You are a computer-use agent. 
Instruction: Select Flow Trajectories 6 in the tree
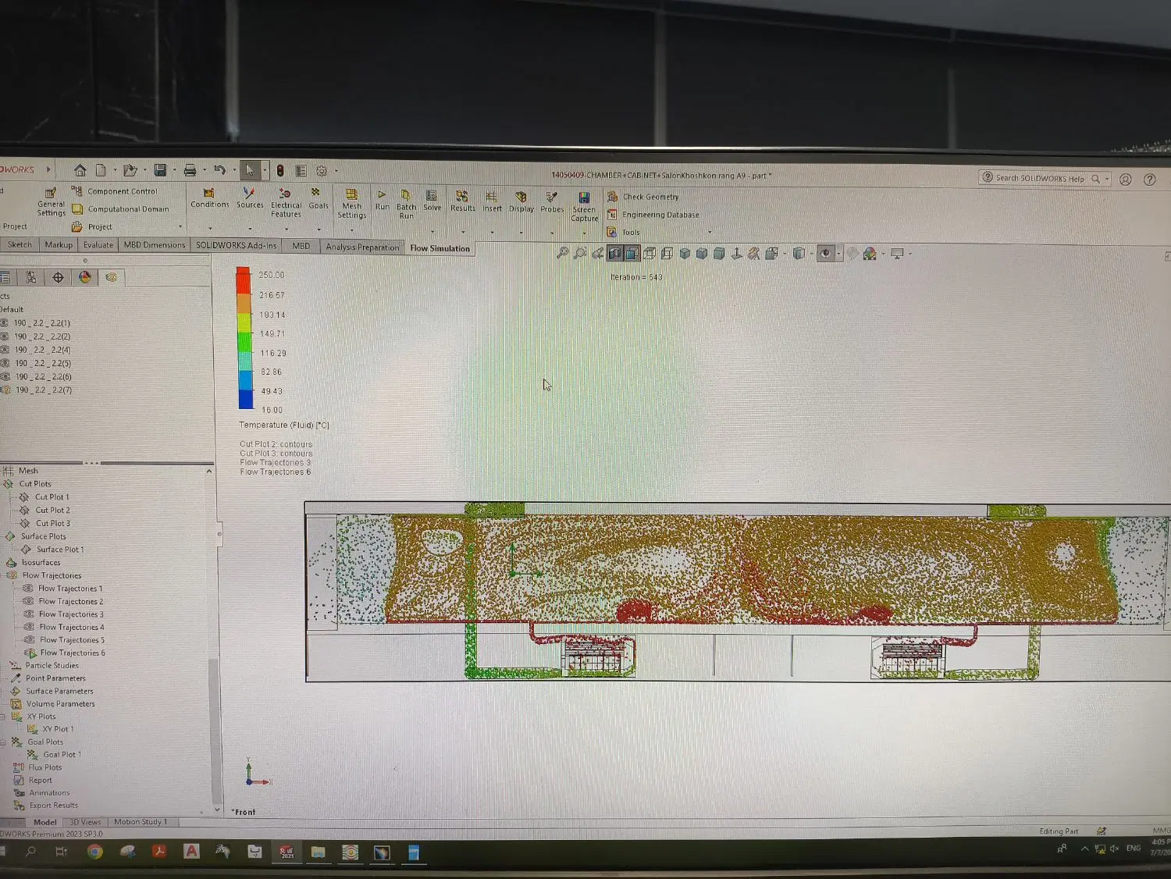pyautogui.click(x=72, y=653)
